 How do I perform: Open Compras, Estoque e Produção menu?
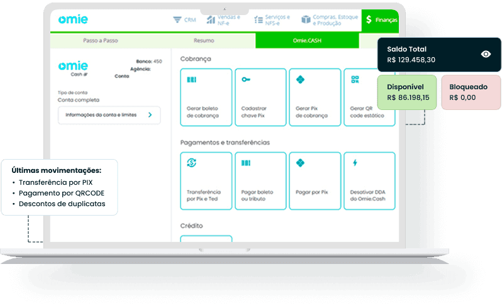pos(330,20)
